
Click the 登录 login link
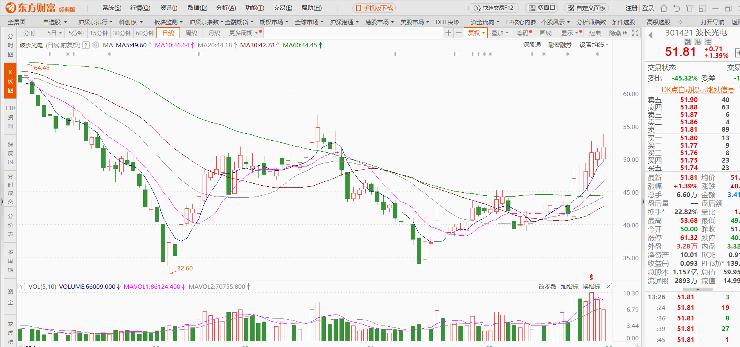tap(648, 8)
